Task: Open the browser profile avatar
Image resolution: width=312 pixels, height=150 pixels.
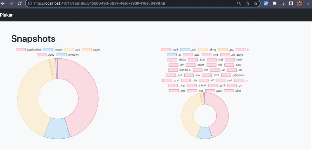Action: point(300,4)
